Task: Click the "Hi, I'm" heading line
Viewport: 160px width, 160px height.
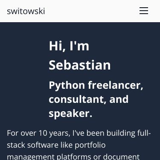Action: click(69, 46)
